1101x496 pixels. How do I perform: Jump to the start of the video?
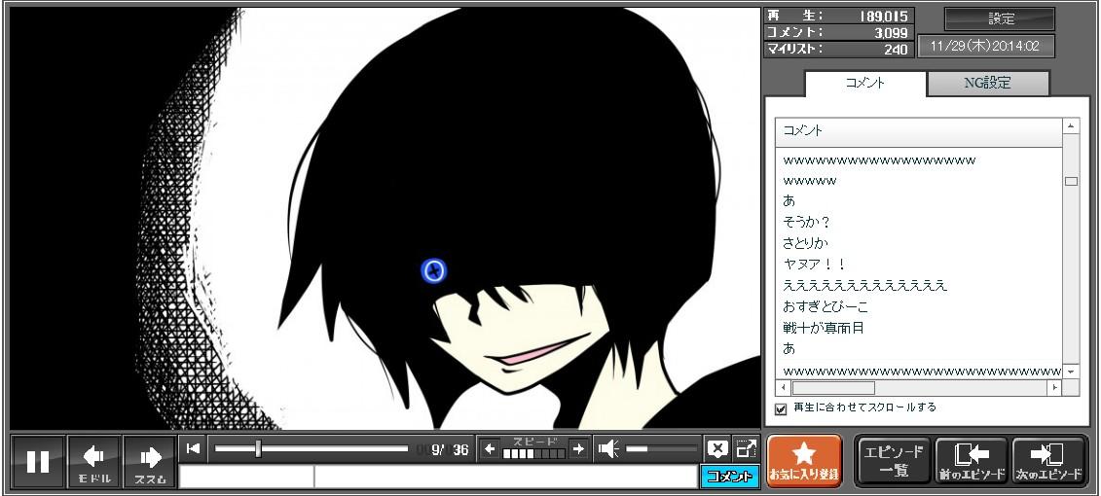pos(193,448)
